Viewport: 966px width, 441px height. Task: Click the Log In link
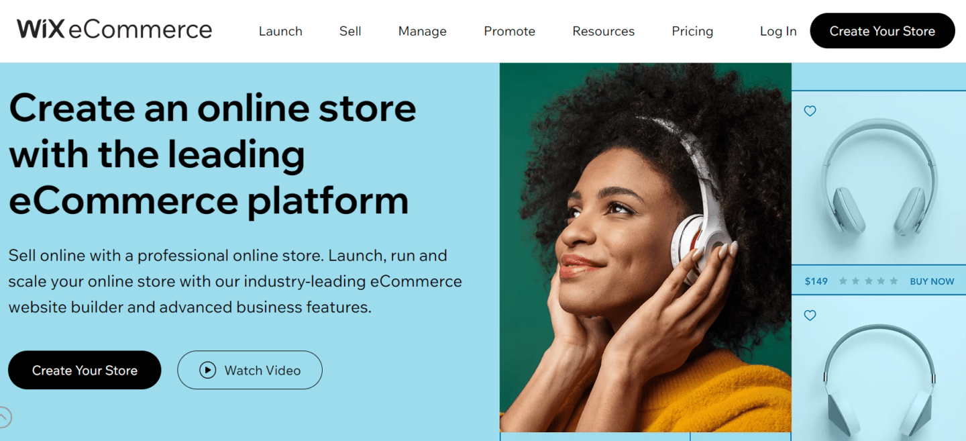click(778, 31)
